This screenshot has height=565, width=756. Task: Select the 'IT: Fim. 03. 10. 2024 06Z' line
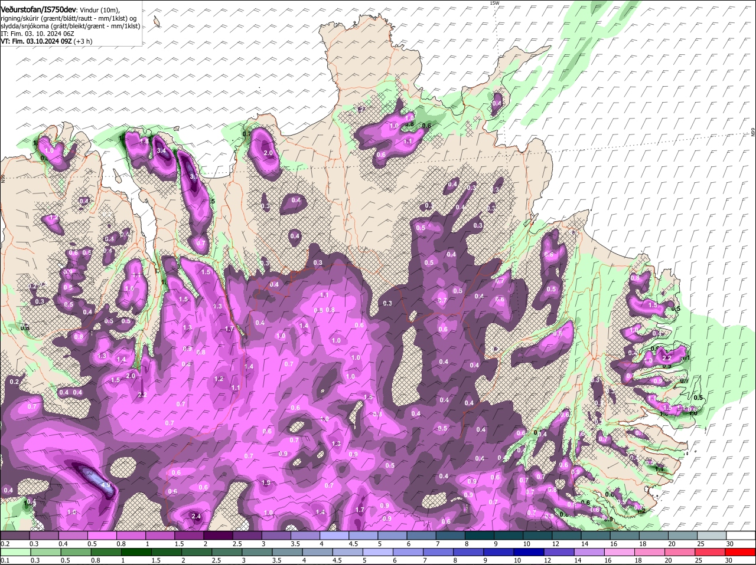click(38, 34)
